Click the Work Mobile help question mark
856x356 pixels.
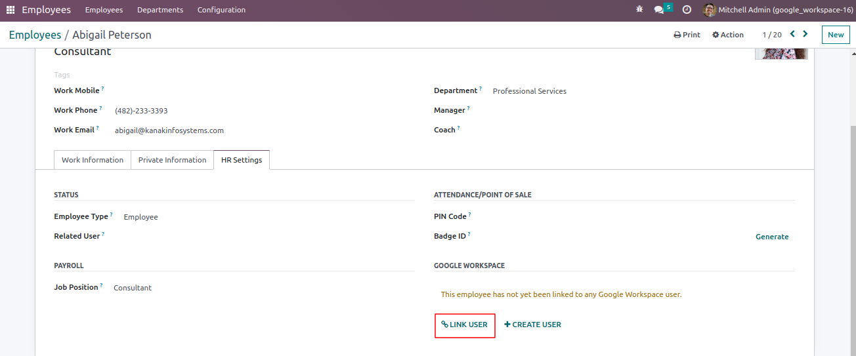pos(103,89)
